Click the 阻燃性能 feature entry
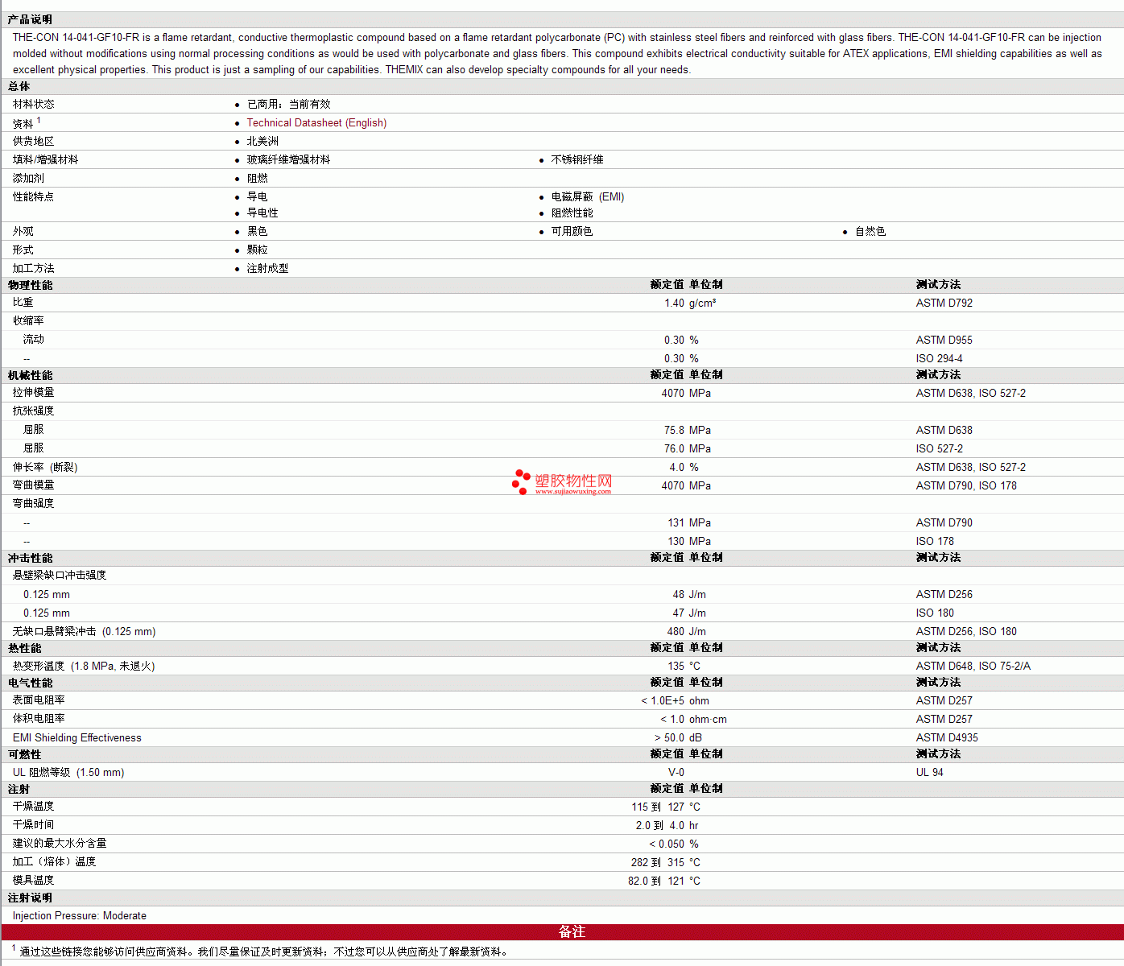The image size is (1124, 966). tap(572, 213)
